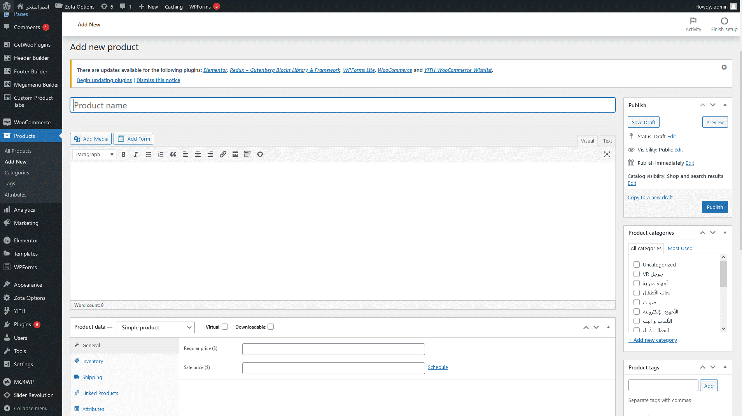Toggle italic formatting in editor toolbar
This screenshot has height=416, width=742.
pyautogui.click(x=136, y=154)
